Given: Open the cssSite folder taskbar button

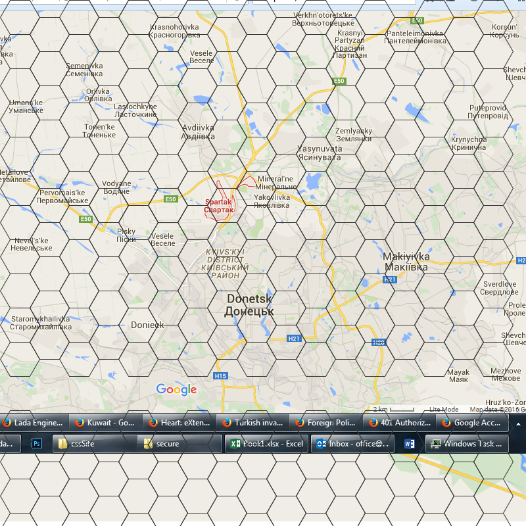Looking at the screenshot, I should pos(95,443).
